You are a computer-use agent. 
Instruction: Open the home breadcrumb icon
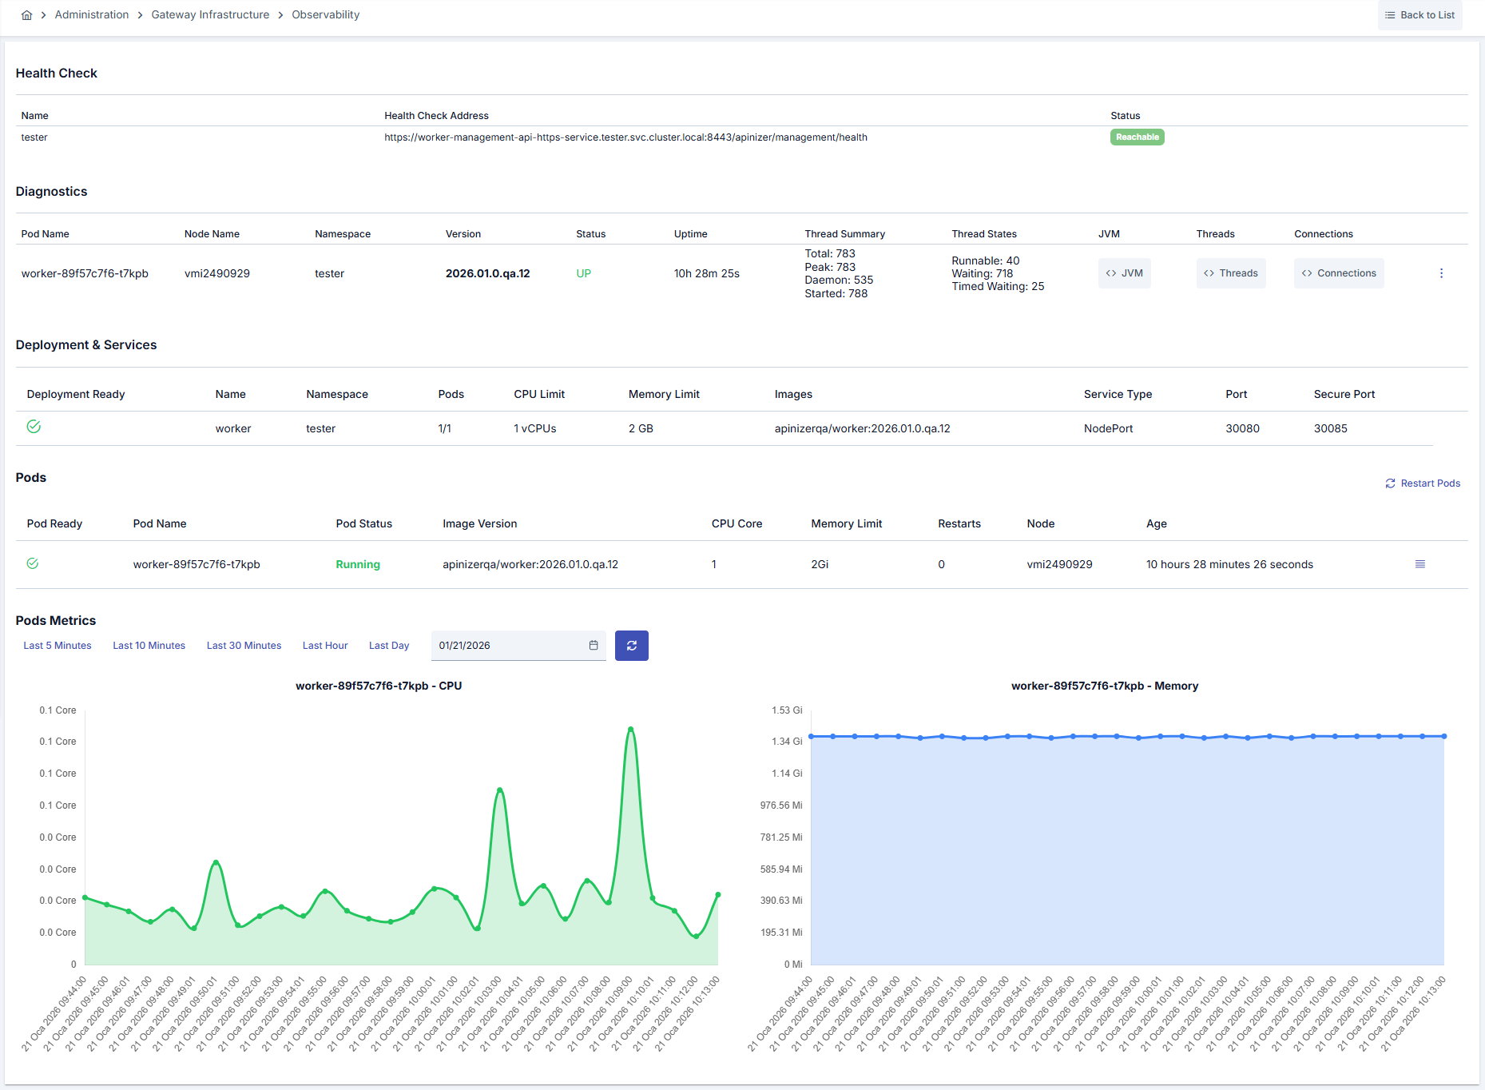coord(26,15)
